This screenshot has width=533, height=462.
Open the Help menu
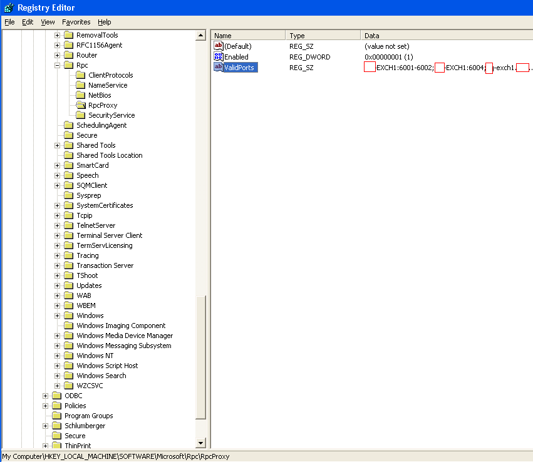[105, 22]
